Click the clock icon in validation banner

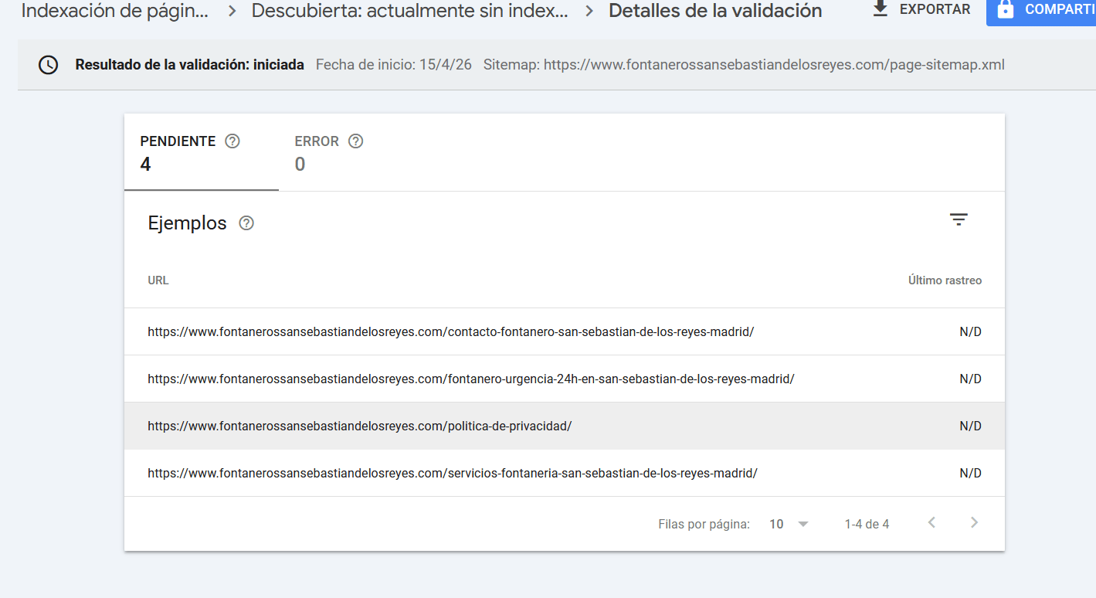(48, 65)
